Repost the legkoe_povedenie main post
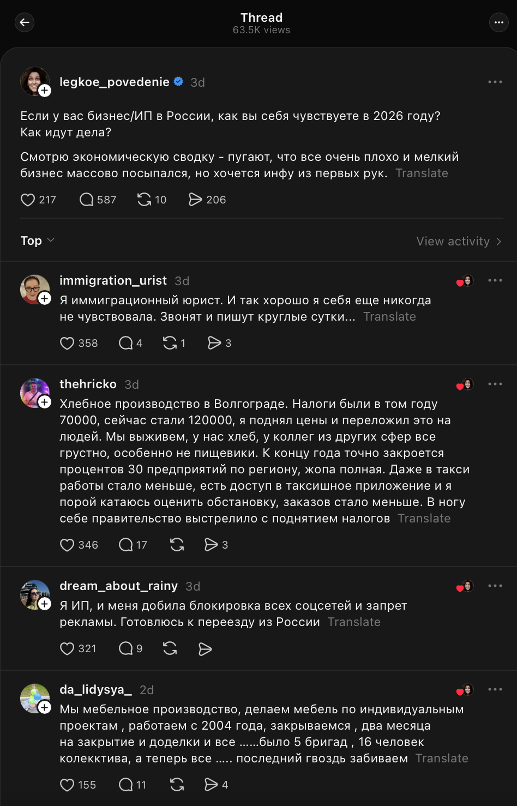The width and height of the screenshot is (517, 806). pyautogui.click(x=144, y=200)
